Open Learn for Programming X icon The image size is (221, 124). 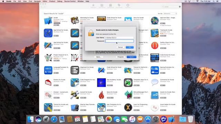(128, 107)
